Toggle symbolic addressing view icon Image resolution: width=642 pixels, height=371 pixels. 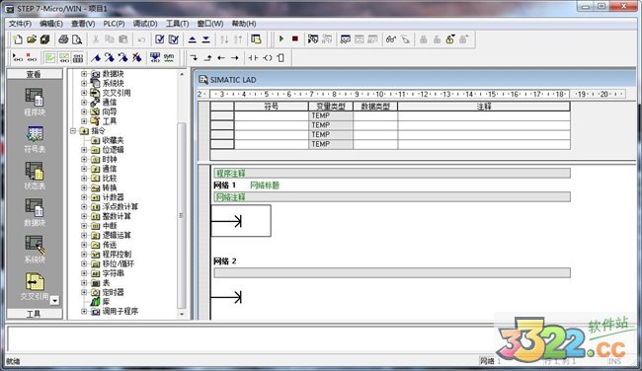tap(169, 58)
